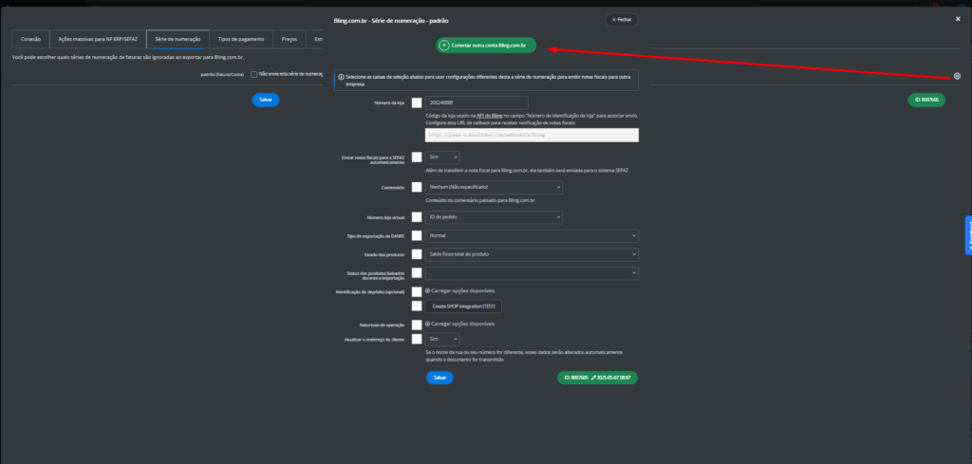Click the plus icon on Conectar outra conta
972x464 pixels.
444,46
